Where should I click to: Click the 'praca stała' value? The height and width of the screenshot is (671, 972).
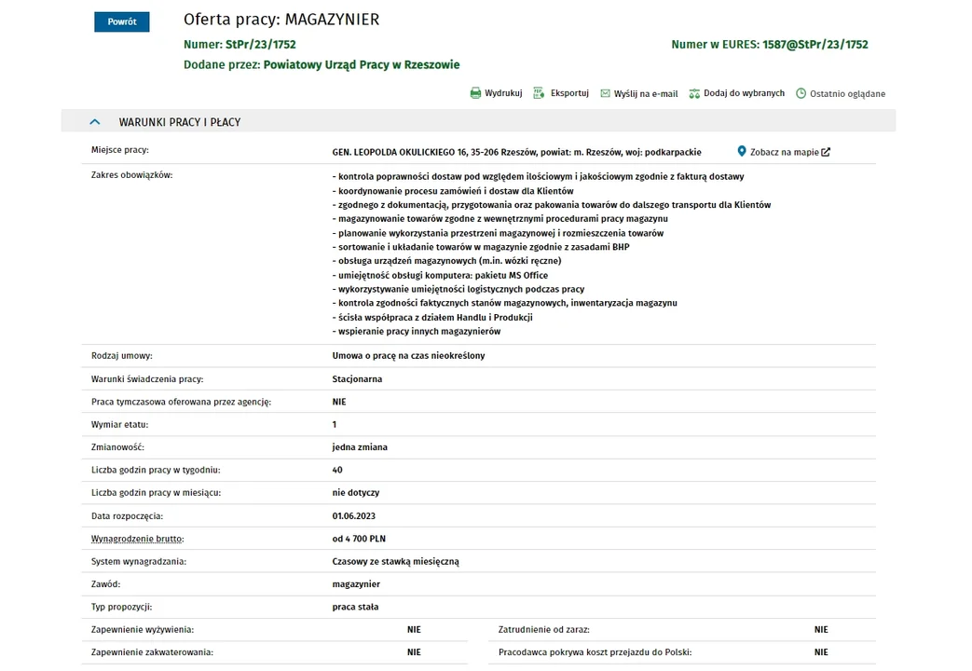(x=355, y=607)
